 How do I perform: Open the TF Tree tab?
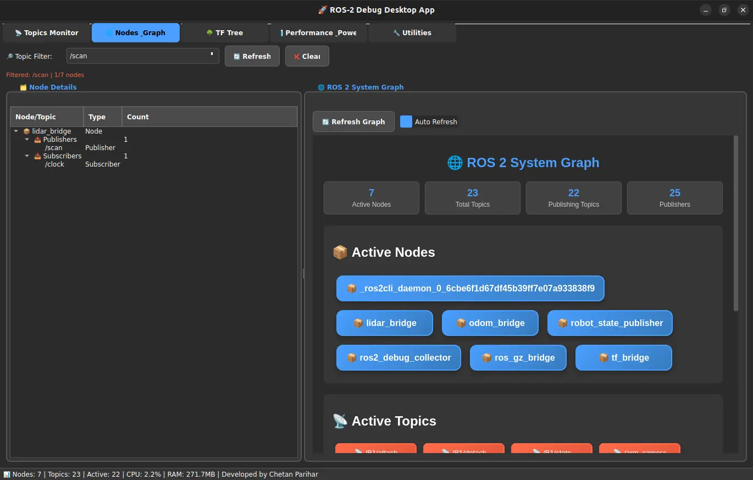[x=224, y=33]
